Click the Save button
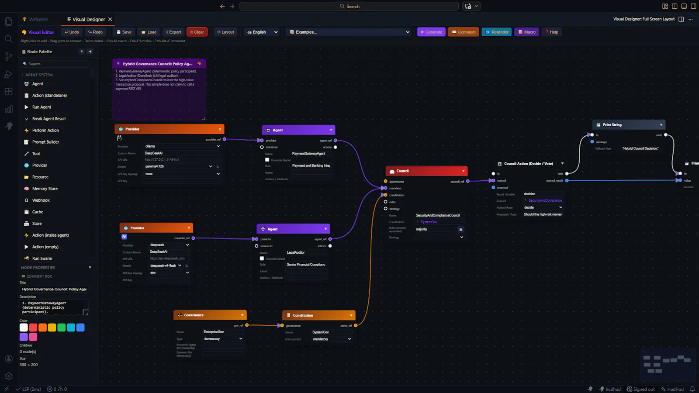The height and width of the screenshot is (393, 699). [124, 32]
